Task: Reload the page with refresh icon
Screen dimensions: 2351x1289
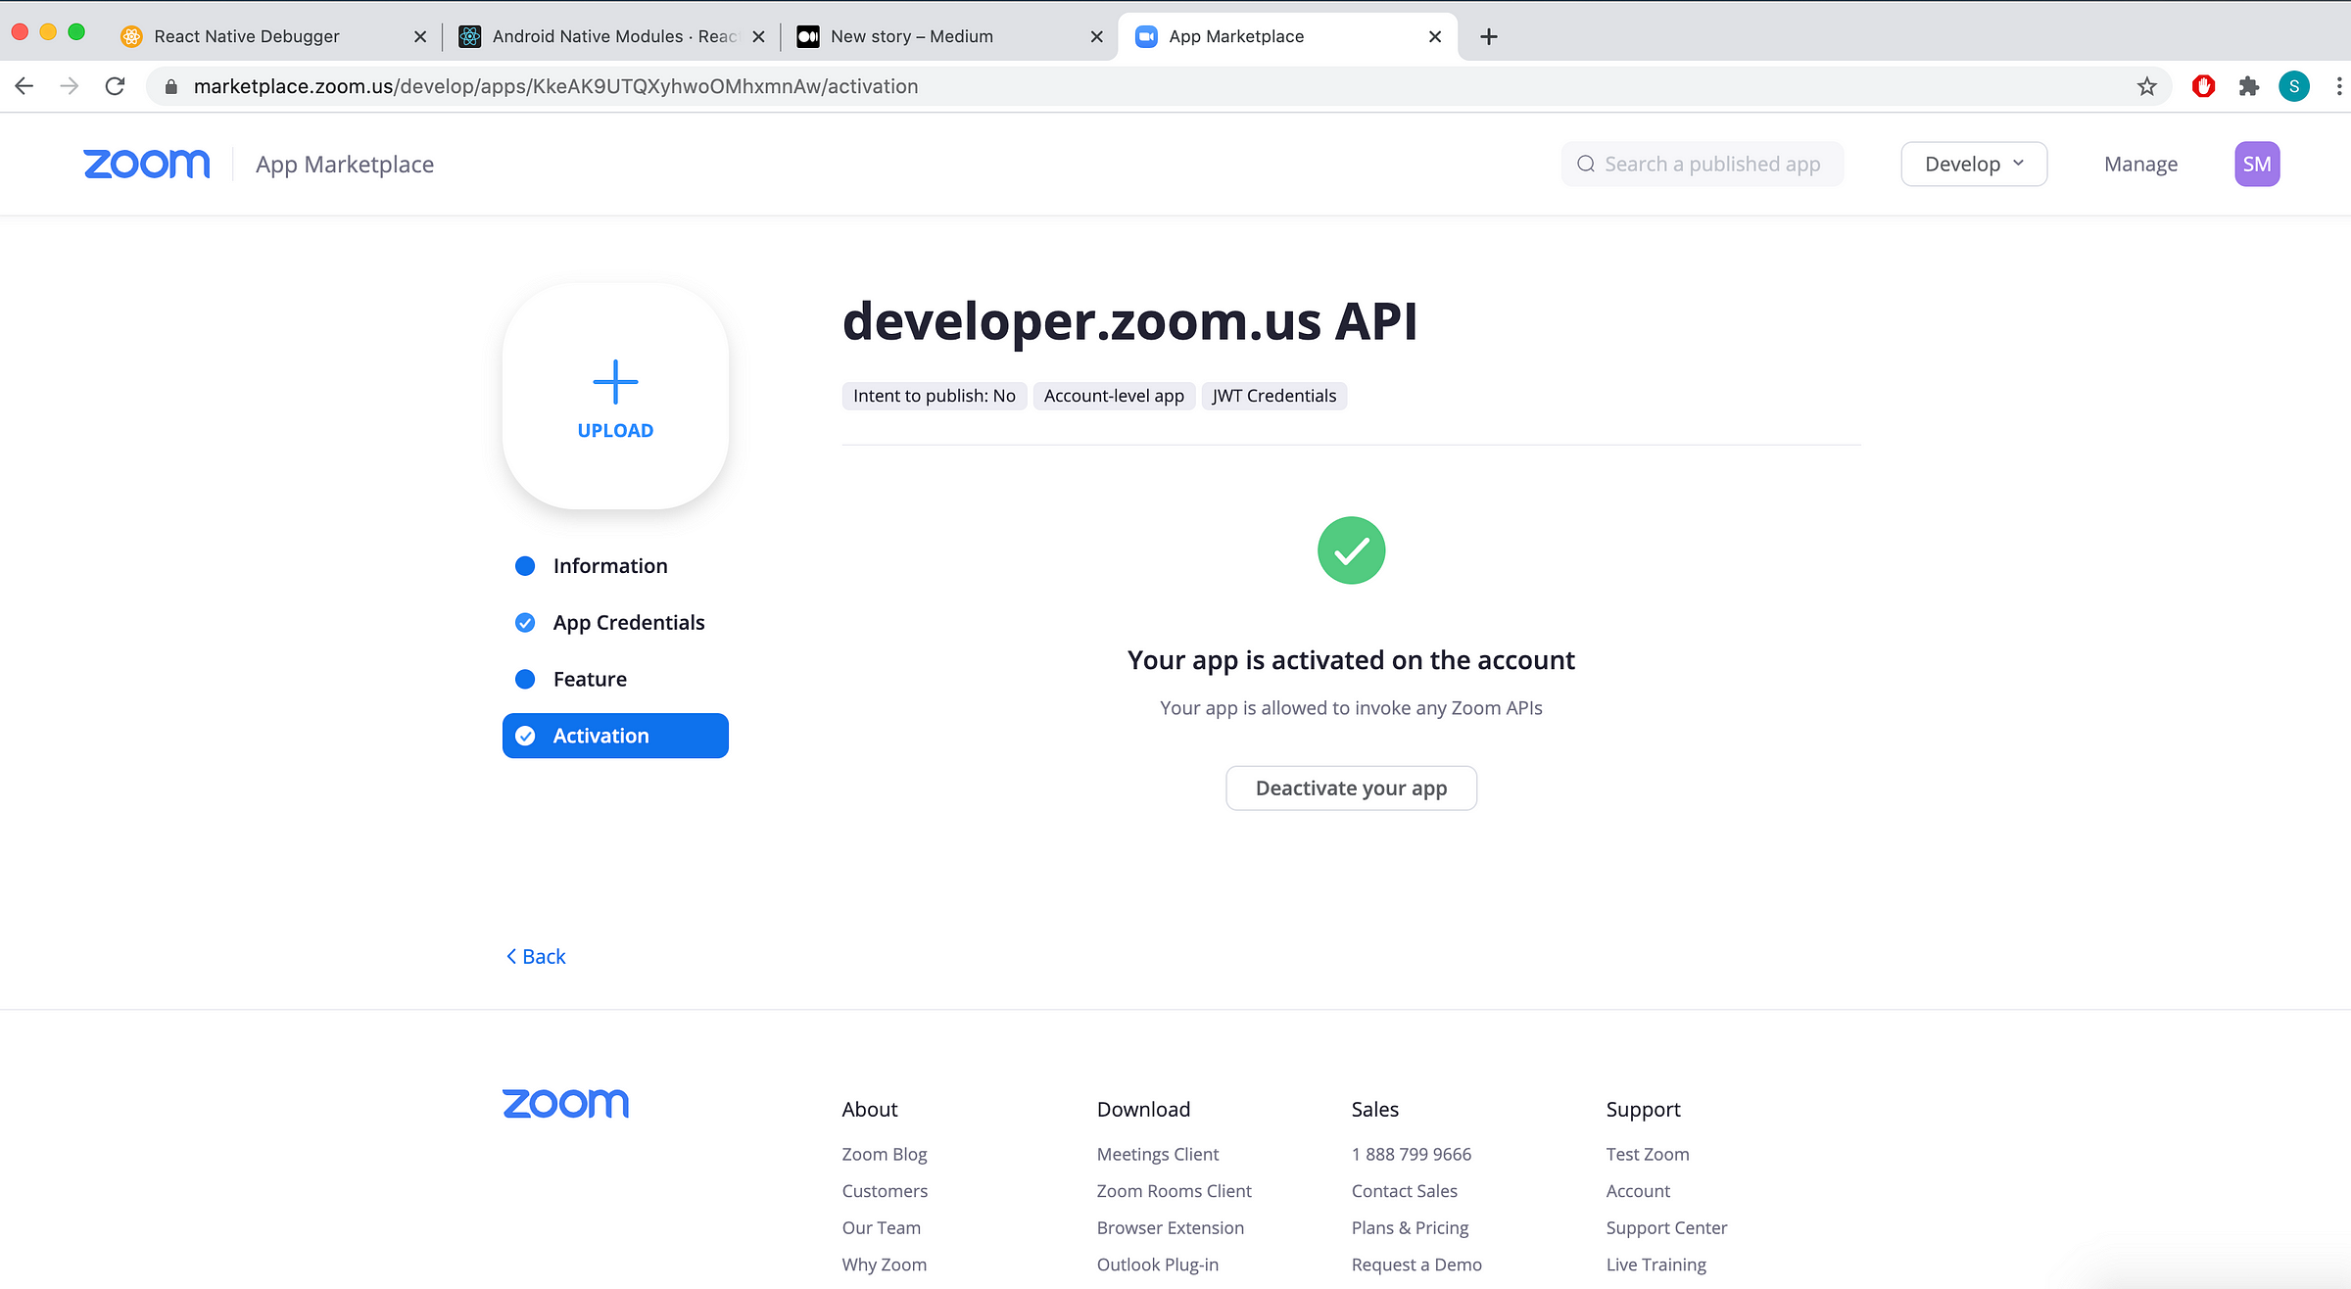Action: point(115,86)
